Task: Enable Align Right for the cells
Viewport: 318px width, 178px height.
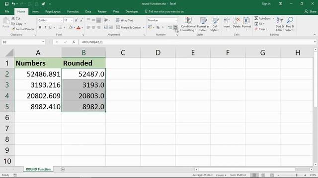Action: point(98,27)
